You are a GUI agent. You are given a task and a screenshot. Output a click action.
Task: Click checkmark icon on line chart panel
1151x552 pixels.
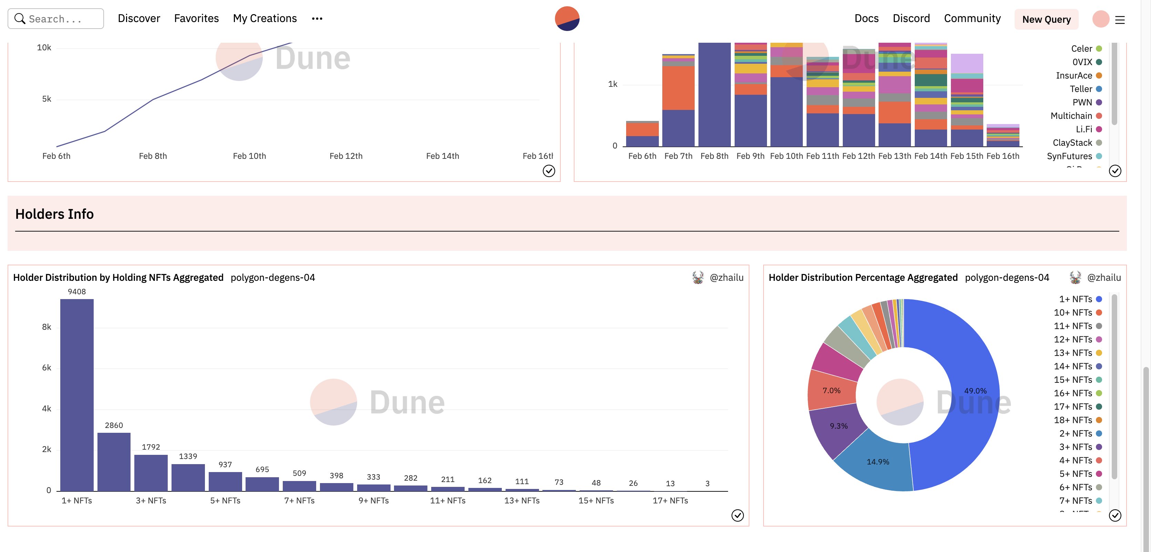click(549, 171)
